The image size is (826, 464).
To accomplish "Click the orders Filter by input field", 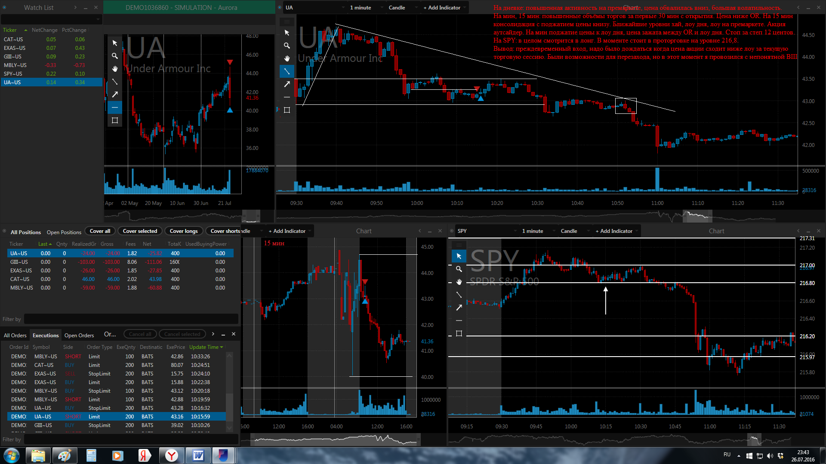I will click(x=131, y=440).
